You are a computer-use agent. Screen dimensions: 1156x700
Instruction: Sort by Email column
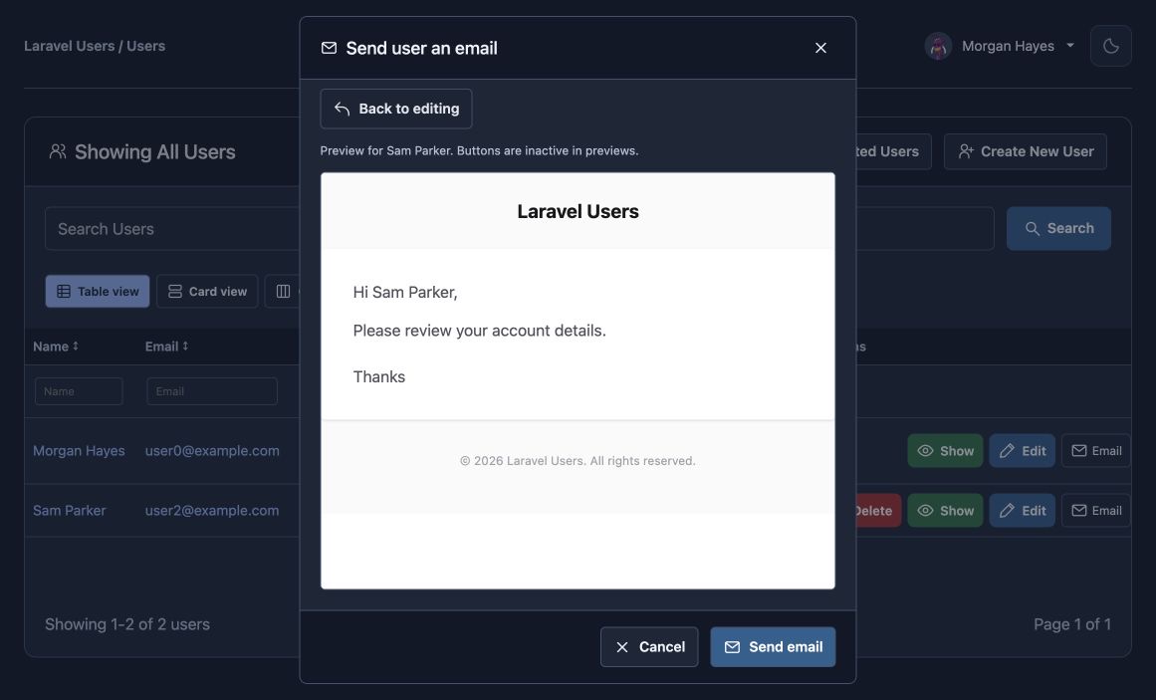coord(166,346)
